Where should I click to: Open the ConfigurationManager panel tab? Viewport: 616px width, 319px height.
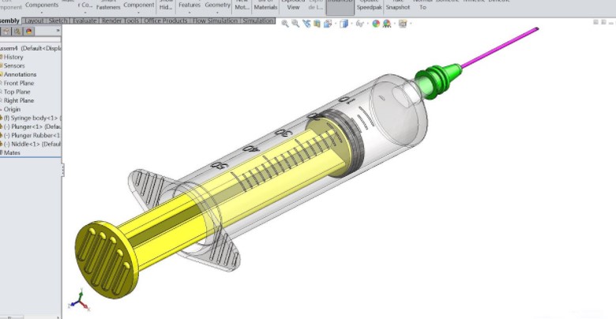tap(17, 32)
